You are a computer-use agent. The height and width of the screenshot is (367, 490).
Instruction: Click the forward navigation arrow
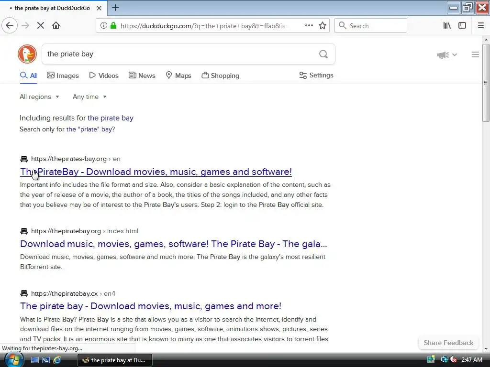[25, 26]
